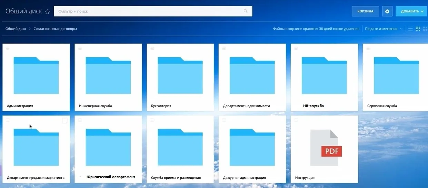Image resolution: width=428 pixels, height=188 pixels.
Task: Click the Сервисная служба folder name
Action: click(382, 106)
